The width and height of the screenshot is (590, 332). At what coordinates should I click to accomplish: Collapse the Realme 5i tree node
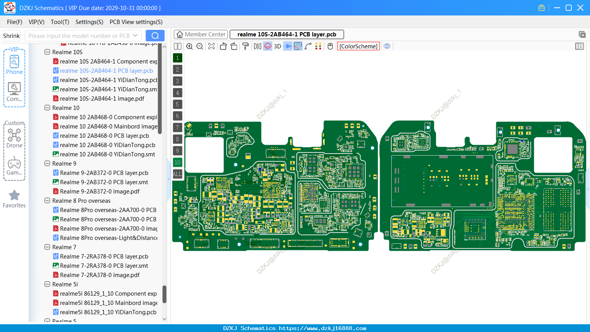point(47,284)
